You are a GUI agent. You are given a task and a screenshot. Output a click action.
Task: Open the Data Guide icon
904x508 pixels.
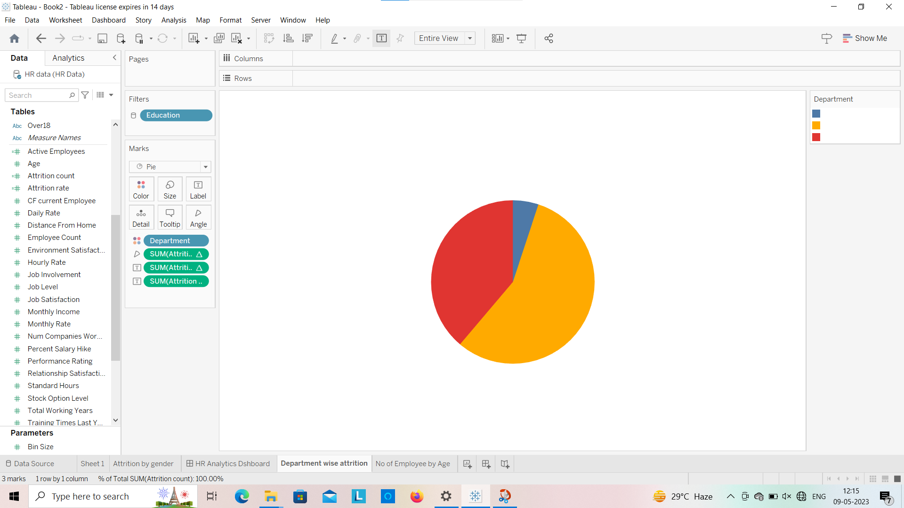826,39
